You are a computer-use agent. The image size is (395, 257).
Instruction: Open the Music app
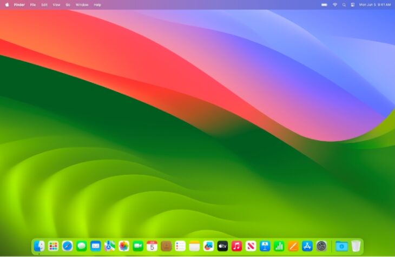tap(236, 246)
